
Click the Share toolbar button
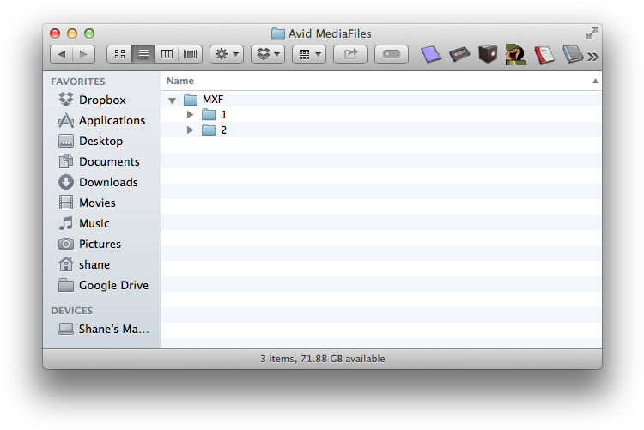point(350,54)
